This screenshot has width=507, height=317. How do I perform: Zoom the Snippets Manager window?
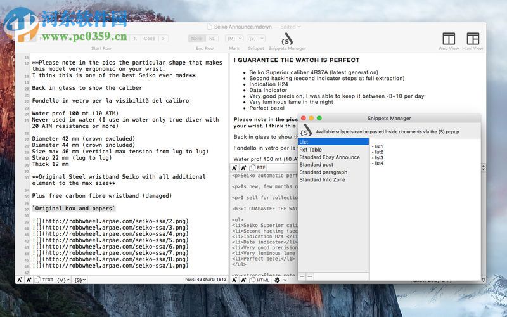pos(319,118)
